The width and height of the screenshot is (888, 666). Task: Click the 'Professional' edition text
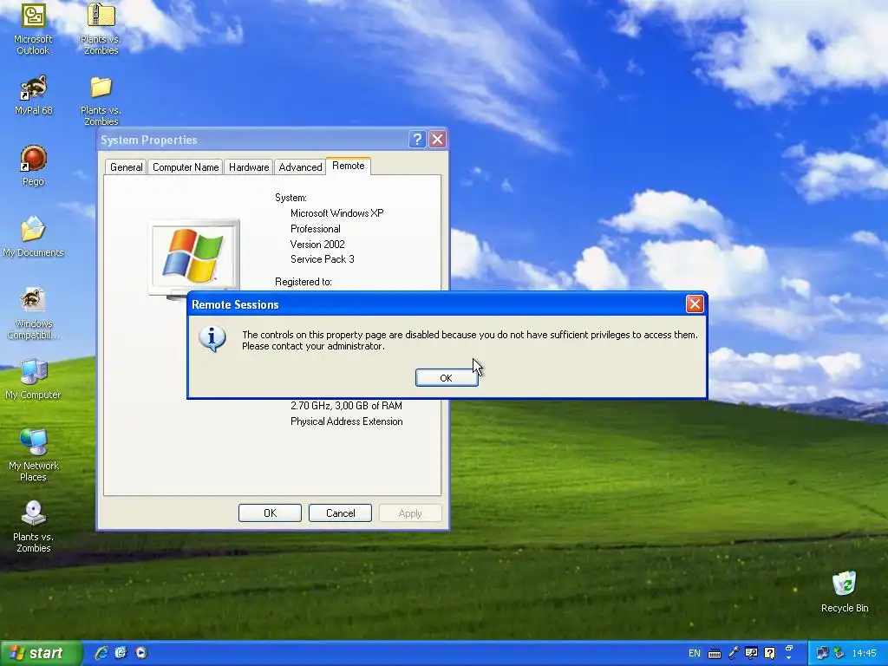316,229
